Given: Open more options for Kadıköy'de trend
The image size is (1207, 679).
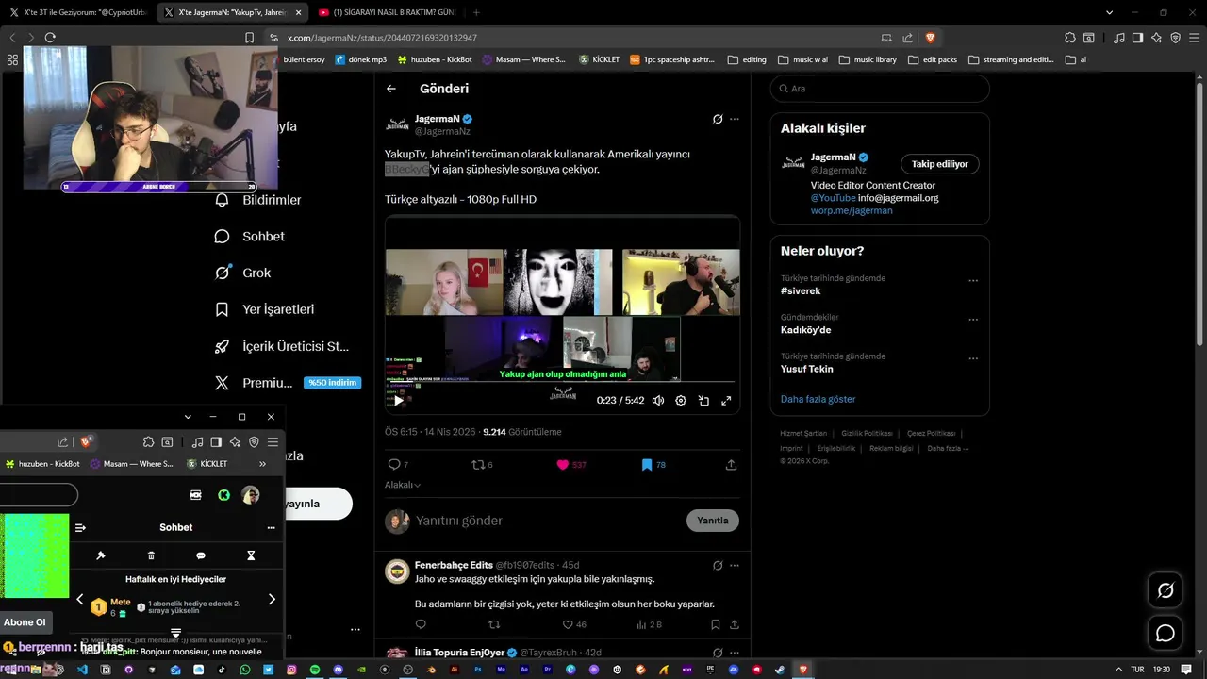Looking at the screenshot, I should (x=973, y=320).
